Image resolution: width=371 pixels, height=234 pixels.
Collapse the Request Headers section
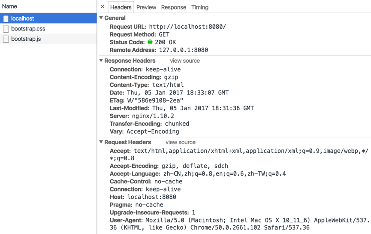101,142
